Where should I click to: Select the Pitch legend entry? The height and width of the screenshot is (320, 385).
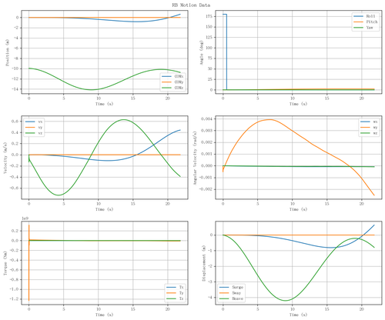pyautogui.click(x=366, y=22)
